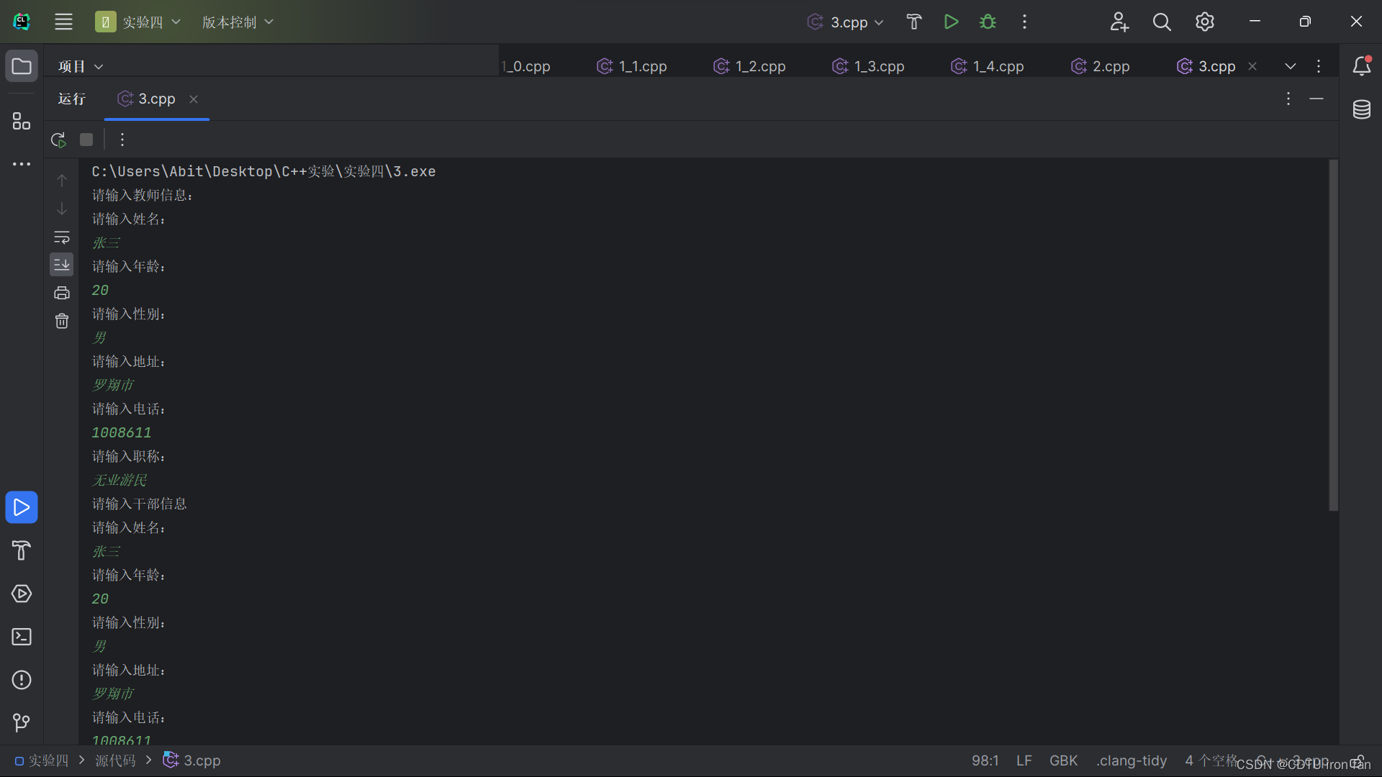Open the Build hammer tool window

22,550
